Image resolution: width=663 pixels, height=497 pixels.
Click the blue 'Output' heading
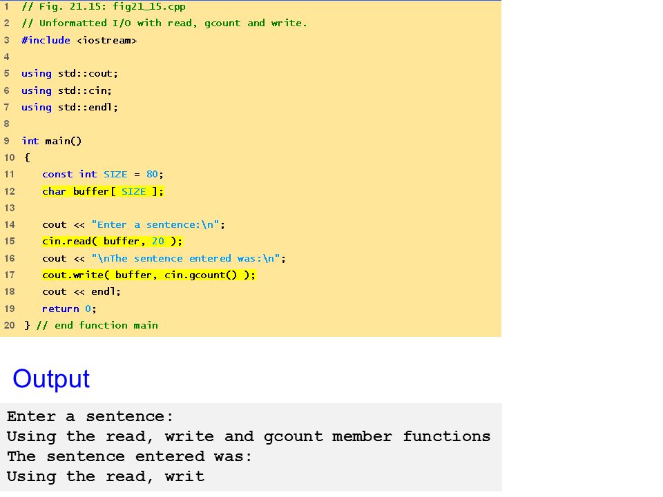pos(51,379)
